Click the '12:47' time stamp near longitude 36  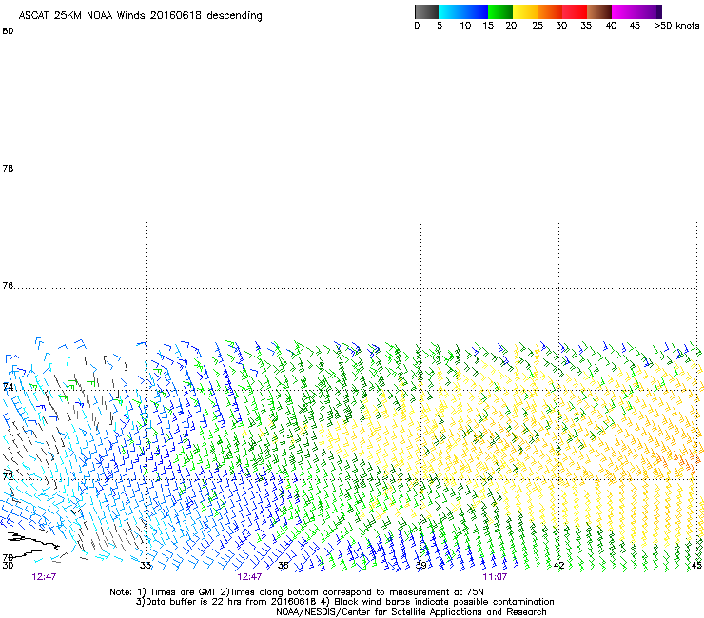click(249, 577)
